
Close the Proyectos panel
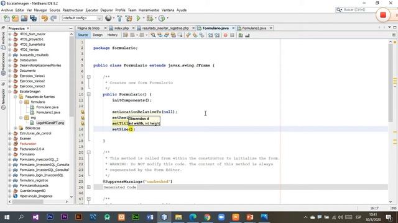[28, 28]
